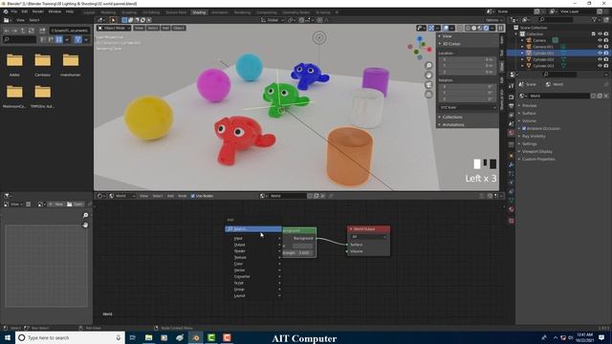Select solid viewport shading sphere
Screen dimensions: 612x344
(474, 28)
